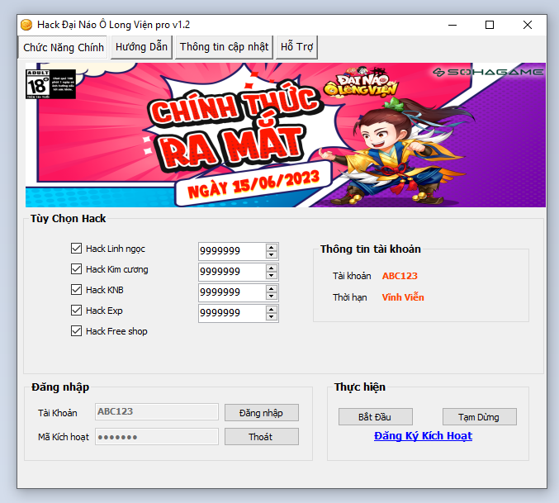Image resolution: width=559 pixels, height=503 pixels.
Task: Switch to the Hướng Dẫn tab
Action: tap(141, 47)
